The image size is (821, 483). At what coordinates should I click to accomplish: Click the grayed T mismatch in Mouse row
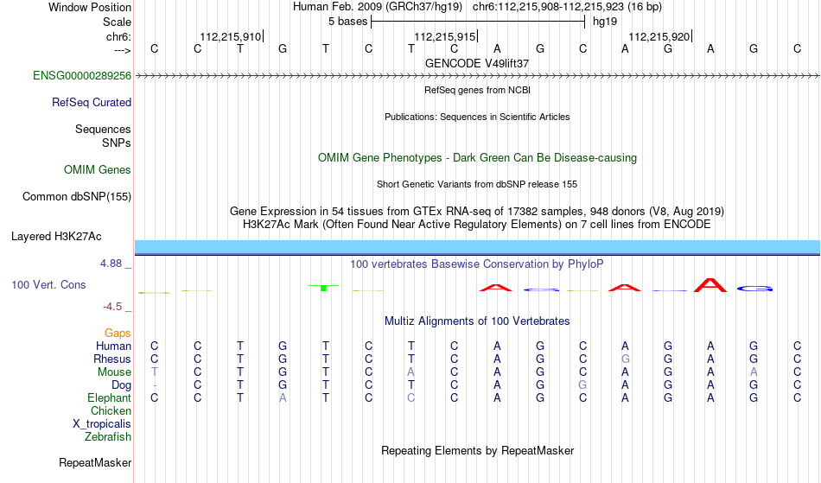pos(154,372)
